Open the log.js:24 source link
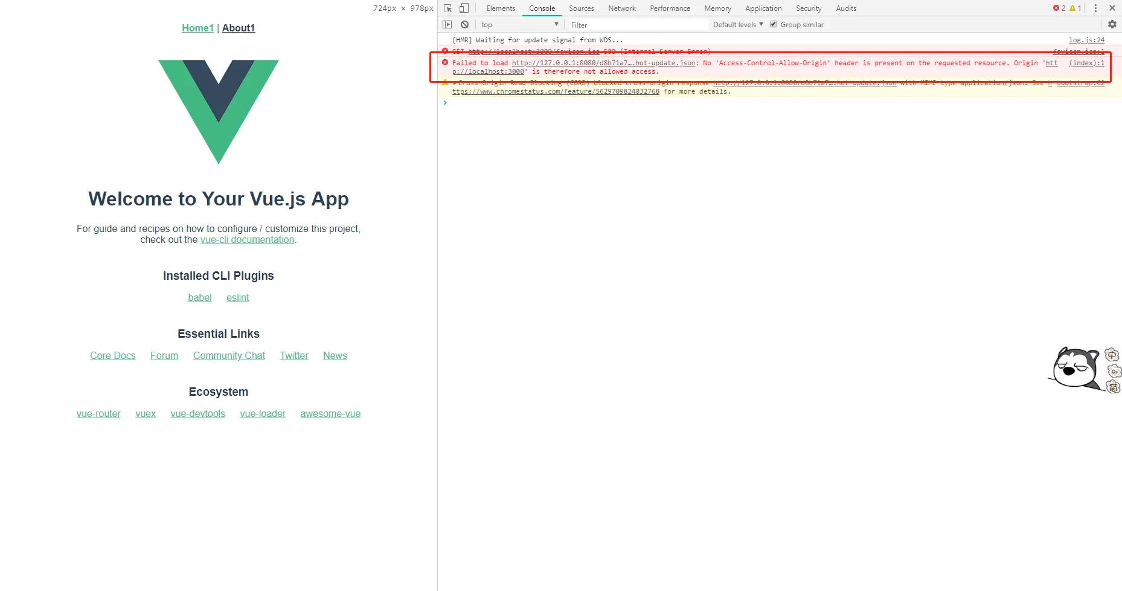 click(x=1086, y=40)
